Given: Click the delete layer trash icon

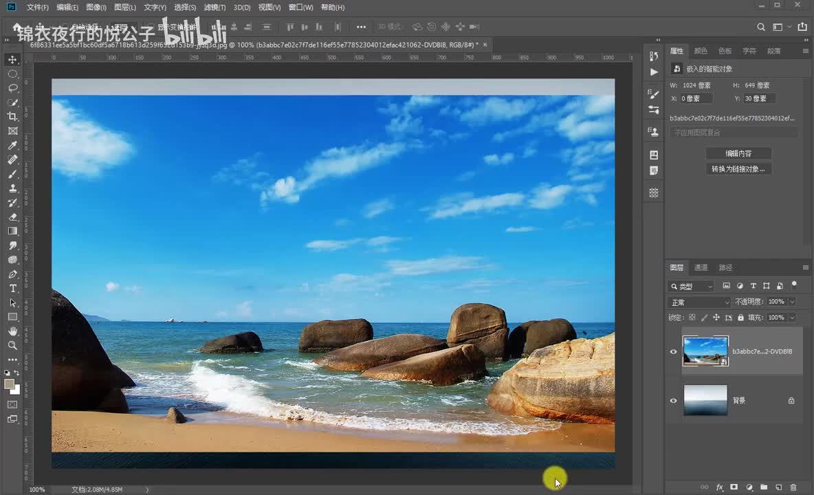Looking at the screenshot, I should click(x=793, y=487).
